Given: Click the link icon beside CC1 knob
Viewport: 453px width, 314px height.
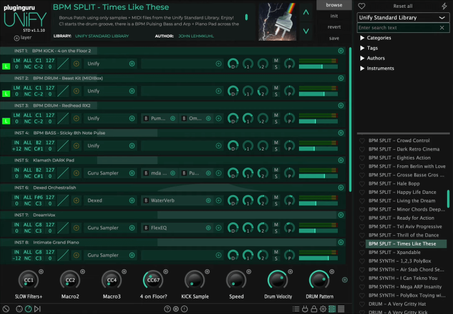Looking at the screenshot, I should tap(41, 271).
